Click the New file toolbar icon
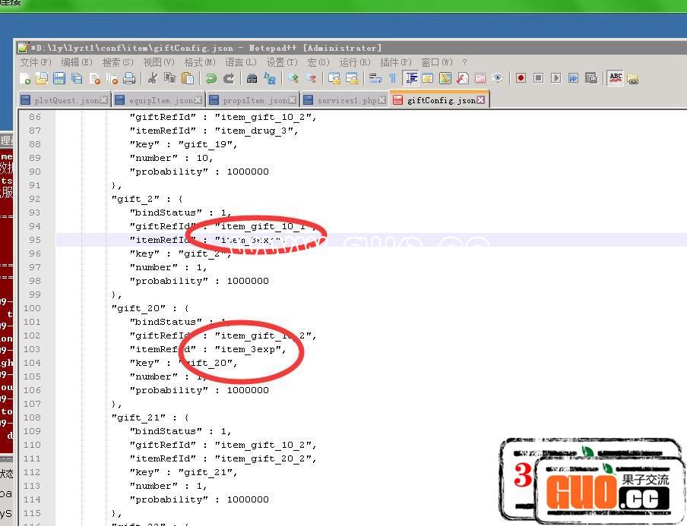The height and width of the screenshot is (526, 687). (26, 78)
